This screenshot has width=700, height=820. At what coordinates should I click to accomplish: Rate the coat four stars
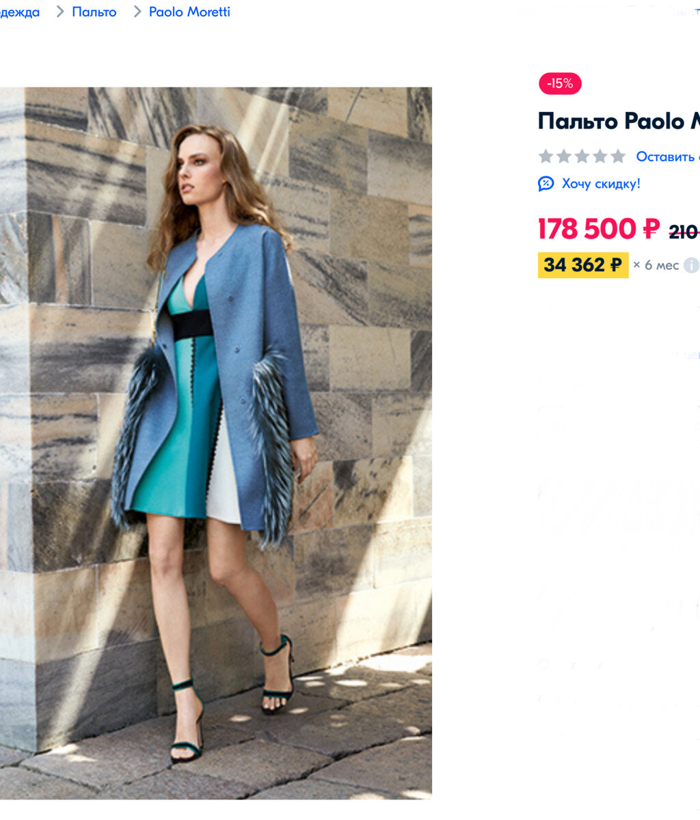click(600, 156)
